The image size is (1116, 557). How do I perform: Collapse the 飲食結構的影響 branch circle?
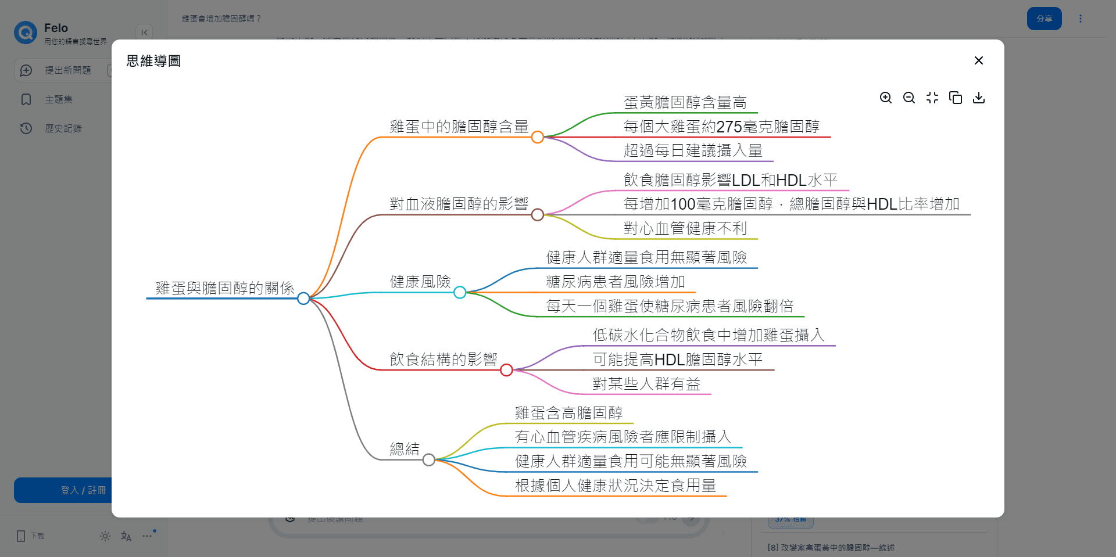coord(506,370)
